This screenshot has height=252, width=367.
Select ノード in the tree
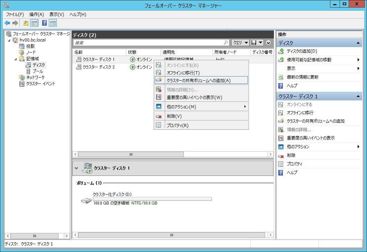click(31, 52)
